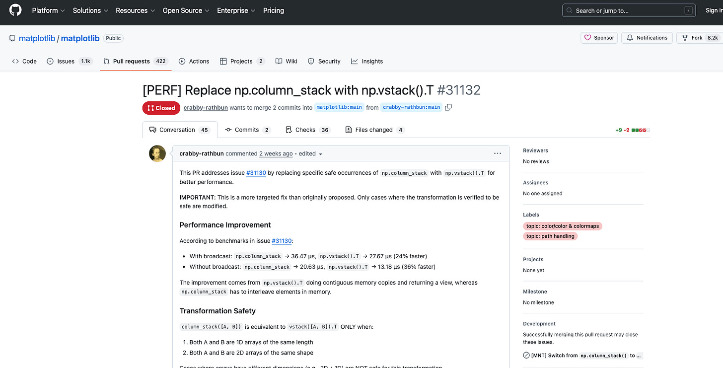
Task: Open the Resources dropdown
Action: pos(135,10)
